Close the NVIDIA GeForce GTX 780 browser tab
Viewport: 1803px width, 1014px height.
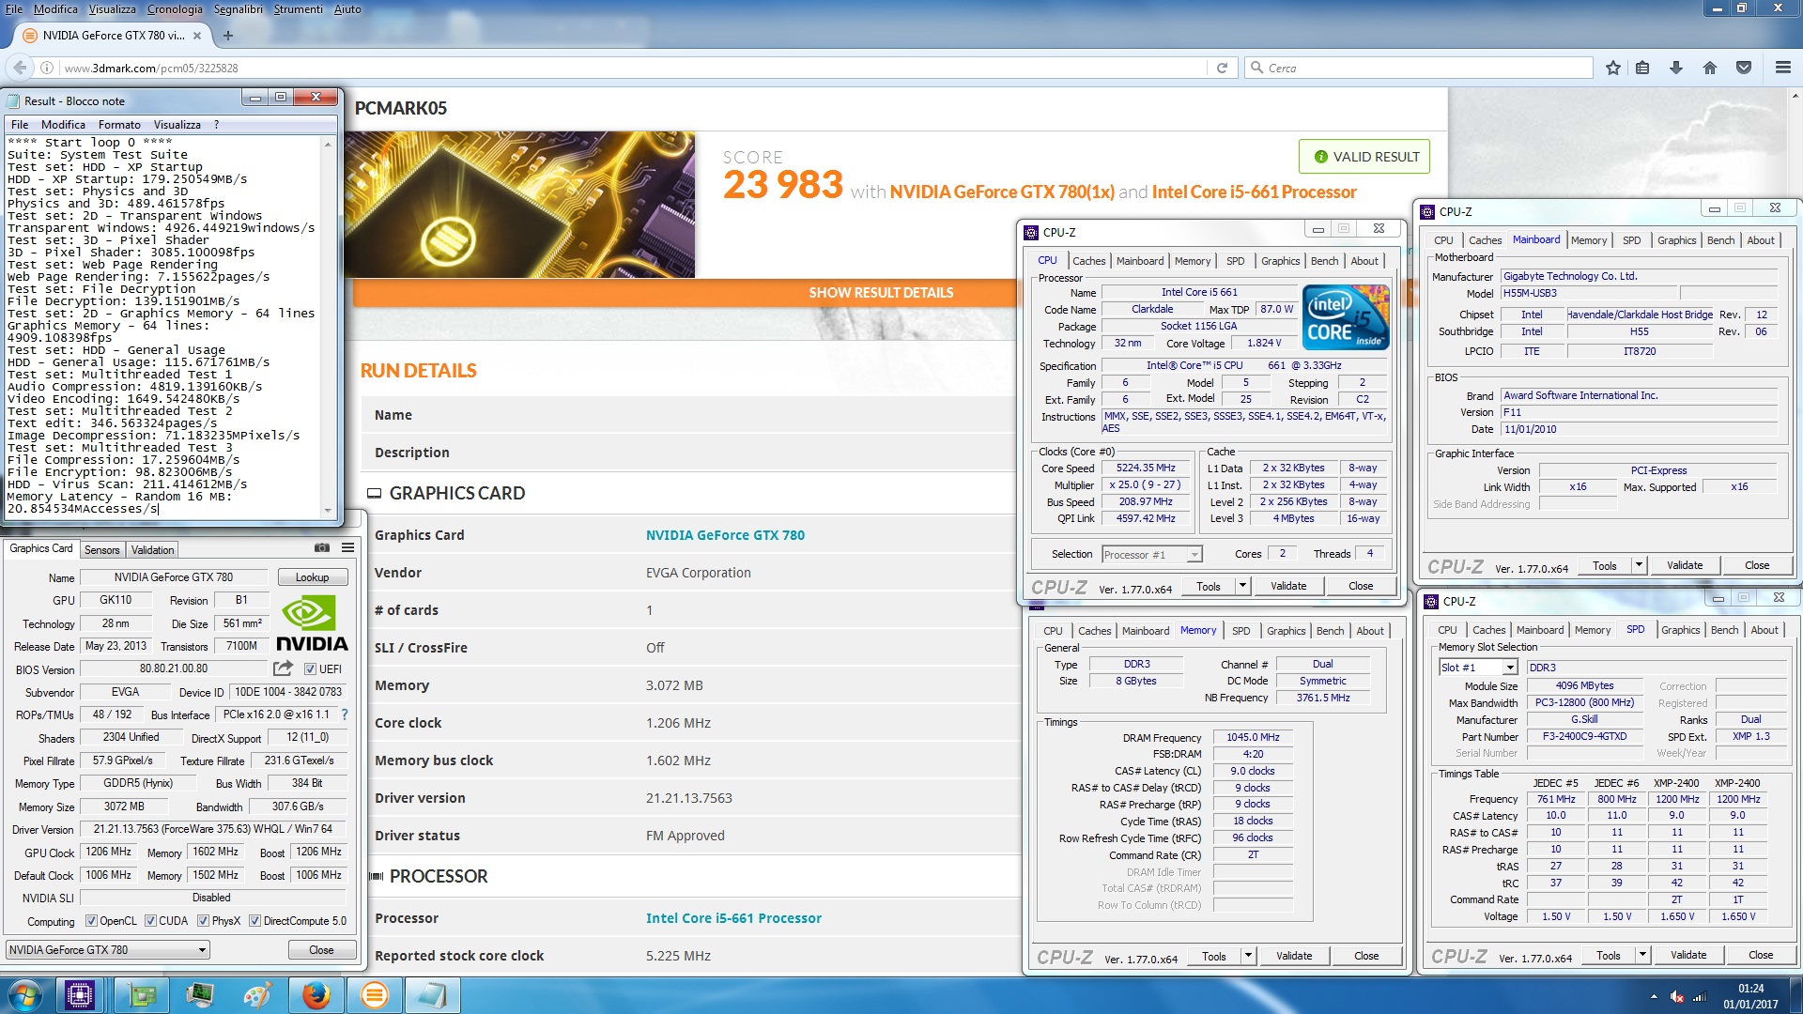coord(197,36)
